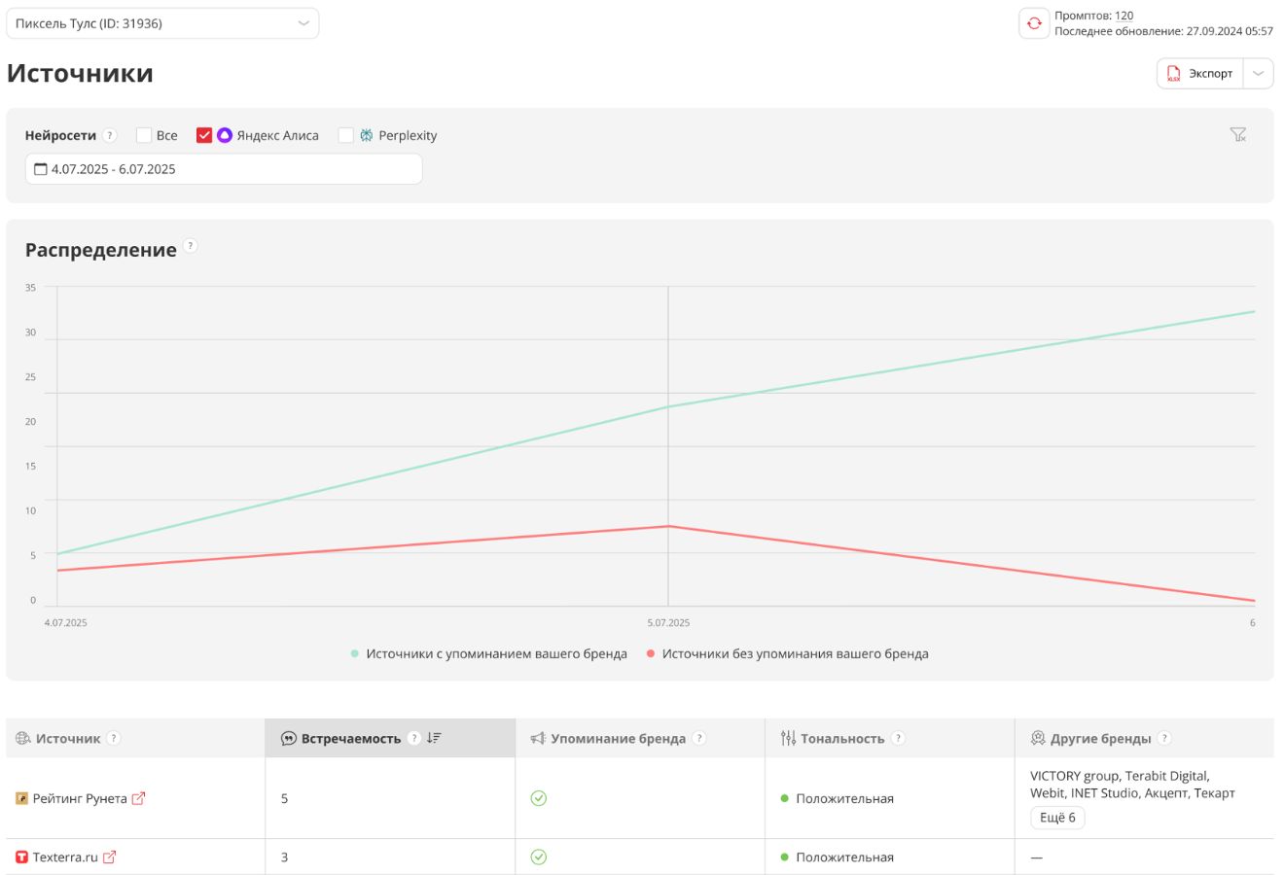
Task: Click the Экспорт button
Action: pyautogui.click(x=1199, y=73)
